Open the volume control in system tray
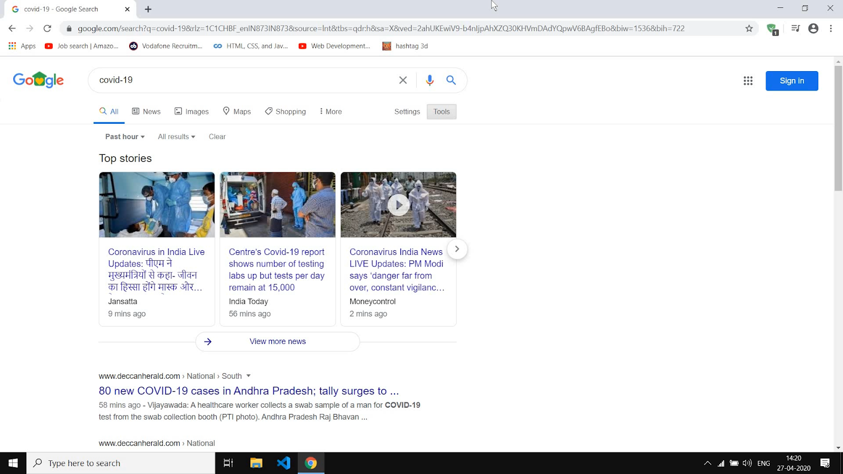This screenshot has width=843, height=474. pyautogui.click(x=747, y=463)
